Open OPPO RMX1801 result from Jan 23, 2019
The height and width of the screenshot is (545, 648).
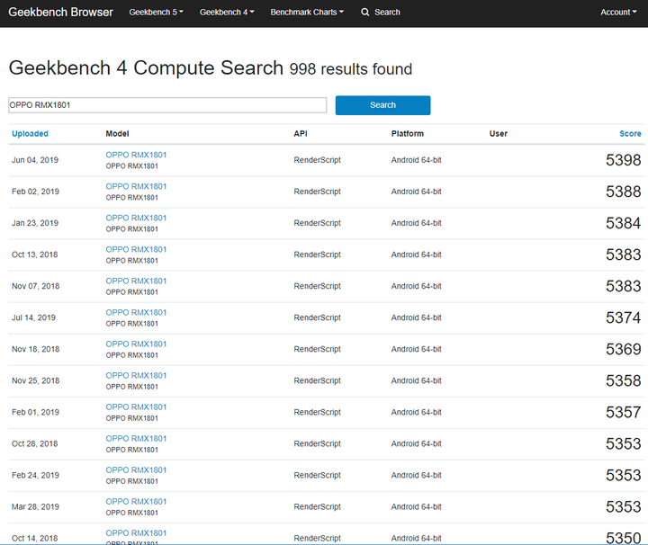pyautogui.click(x=136, y=218)
